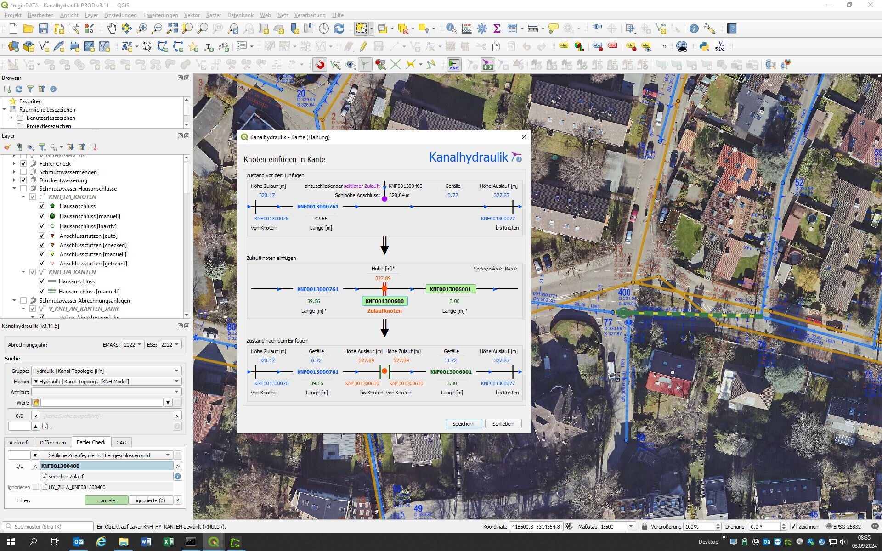Open the Attribut dropdown

106,392
